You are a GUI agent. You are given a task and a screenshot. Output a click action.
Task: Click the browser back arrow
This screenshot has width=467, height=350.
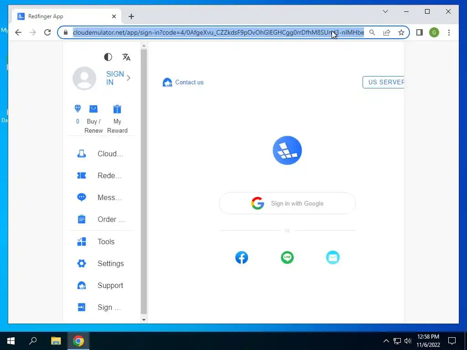18,32
